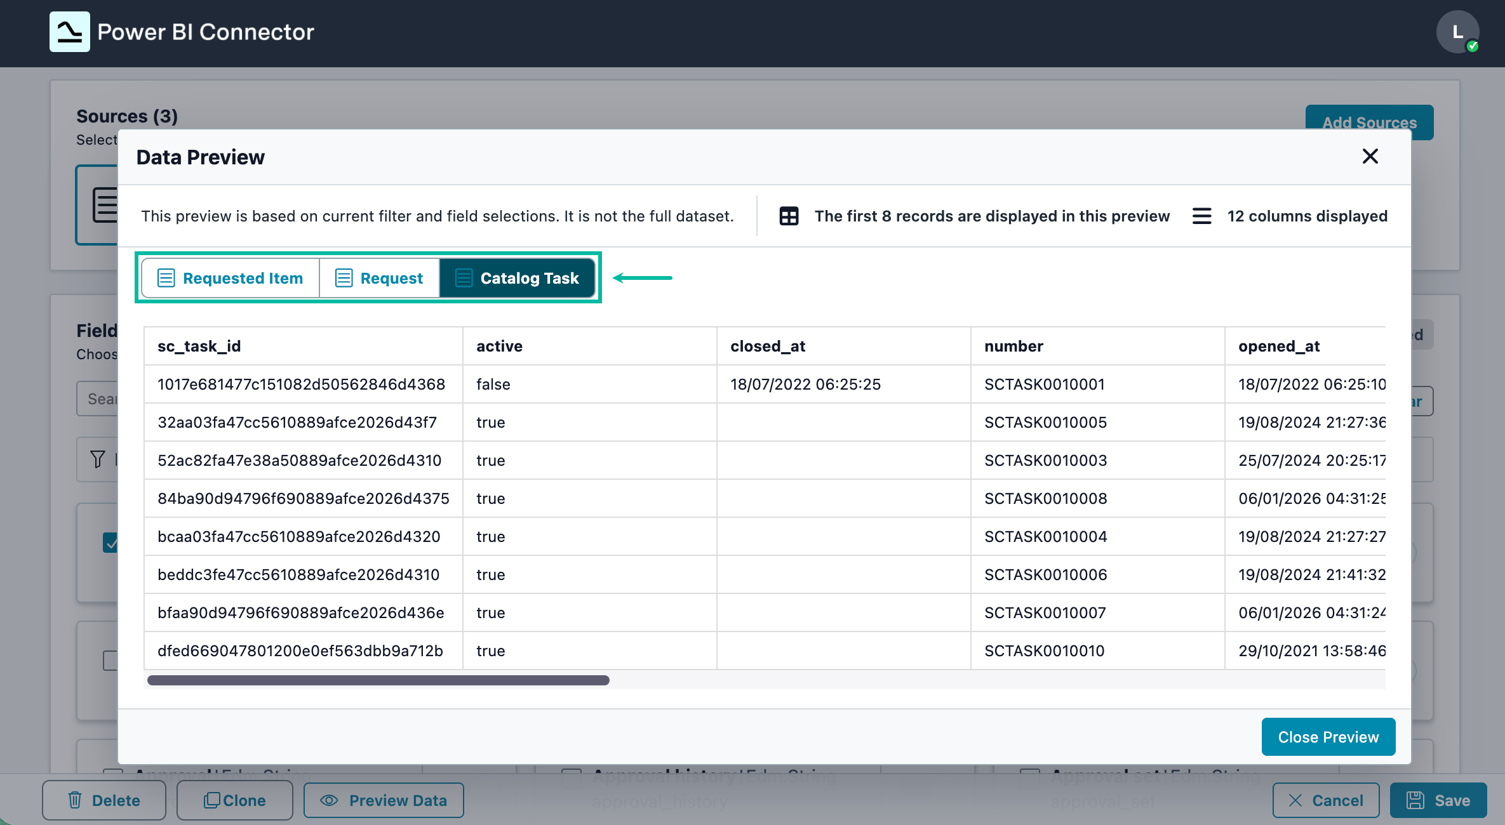Click cell 84ba90d94796f690889afce2026d4375

[304, 498]
